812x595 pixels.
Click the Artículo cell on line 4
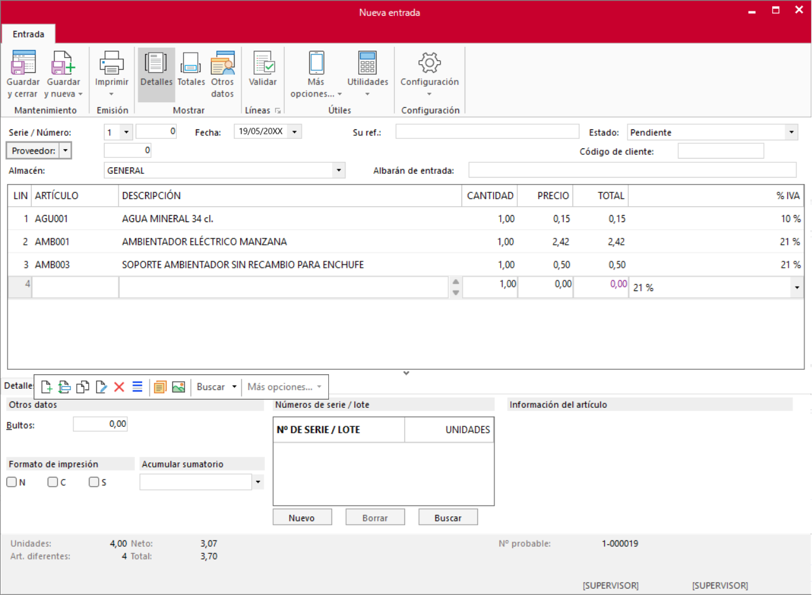click(75, 287)
